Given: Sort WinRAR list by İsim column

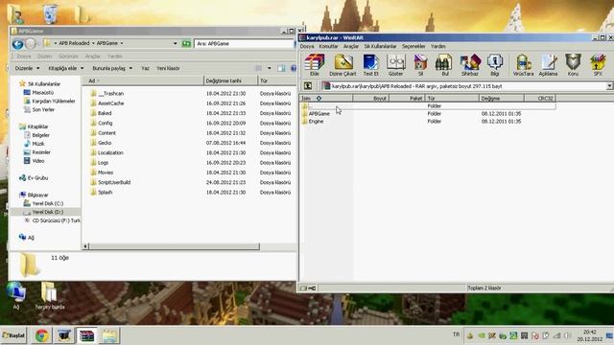Looking at the screenshot, I should click(326, 98).
